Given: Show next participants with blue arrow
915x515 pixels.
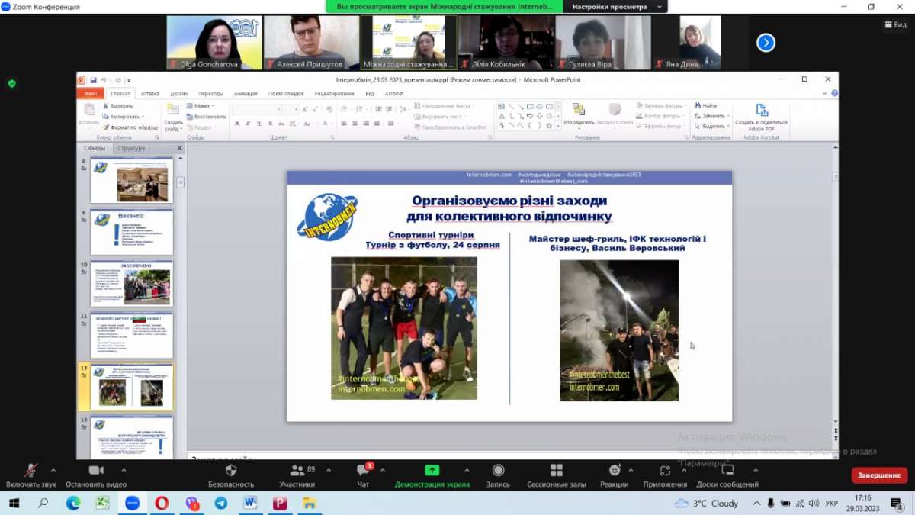Looking at the screenshot, I should [766, 43].
